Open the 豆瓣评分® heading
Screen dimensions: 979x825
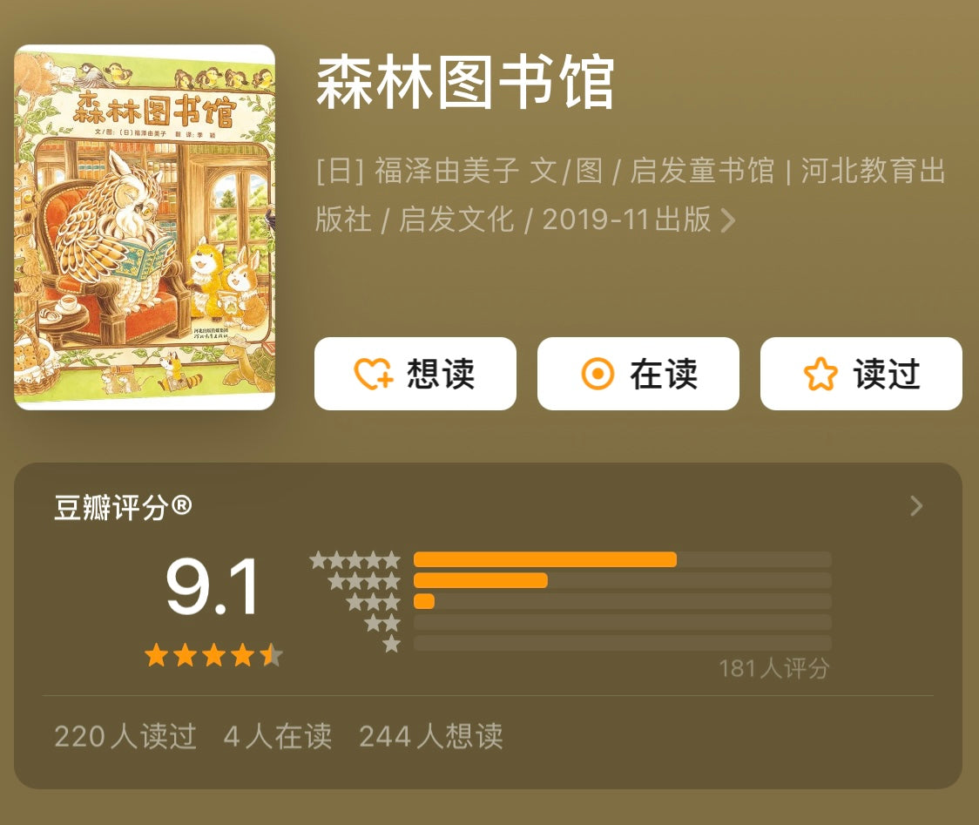pyautogui.click(x=123, y=507)
